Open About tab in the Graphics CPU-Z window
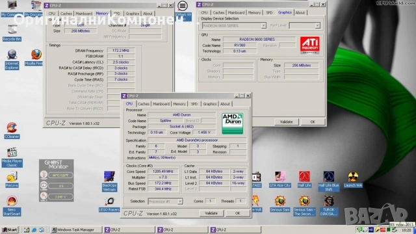Viewport: 416px width, 234px height. click(300, 13)
